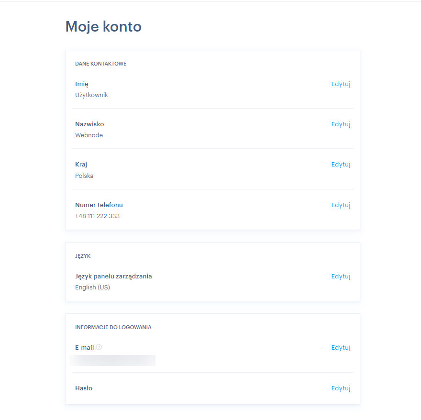Edit the E-mail login information
Viewport: 421px width, 420px height.
point(341,348)
